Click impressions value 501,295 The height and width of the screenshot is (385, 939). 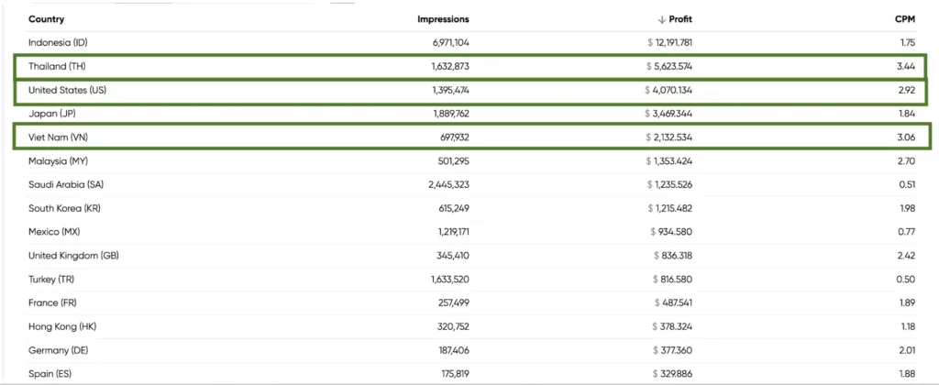(x=454, y=161)
